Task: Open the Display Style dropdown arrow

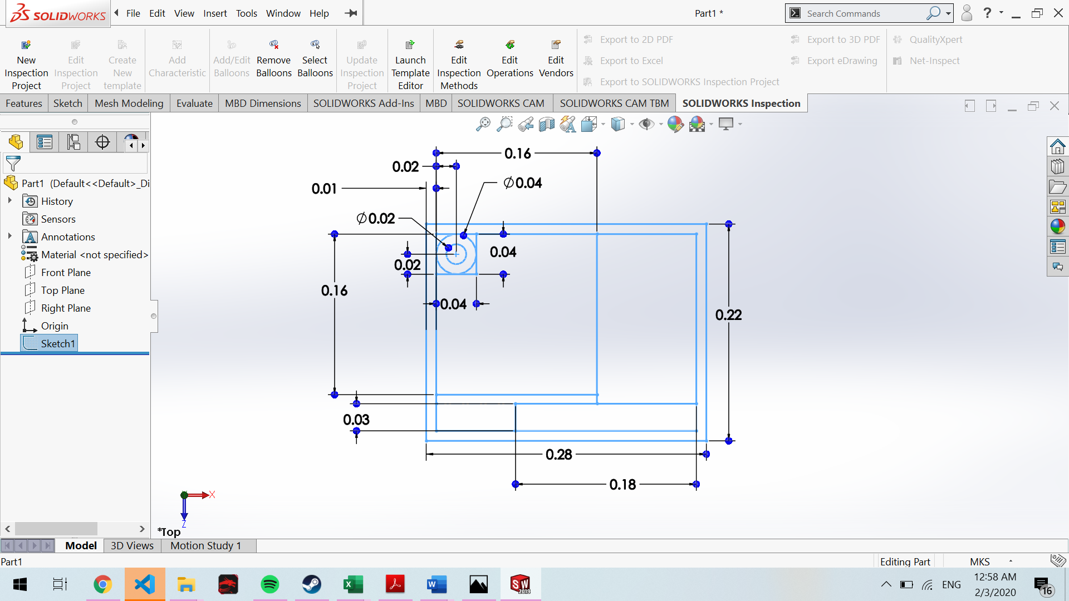Action: pyautogui.click(x=632, y=125)
